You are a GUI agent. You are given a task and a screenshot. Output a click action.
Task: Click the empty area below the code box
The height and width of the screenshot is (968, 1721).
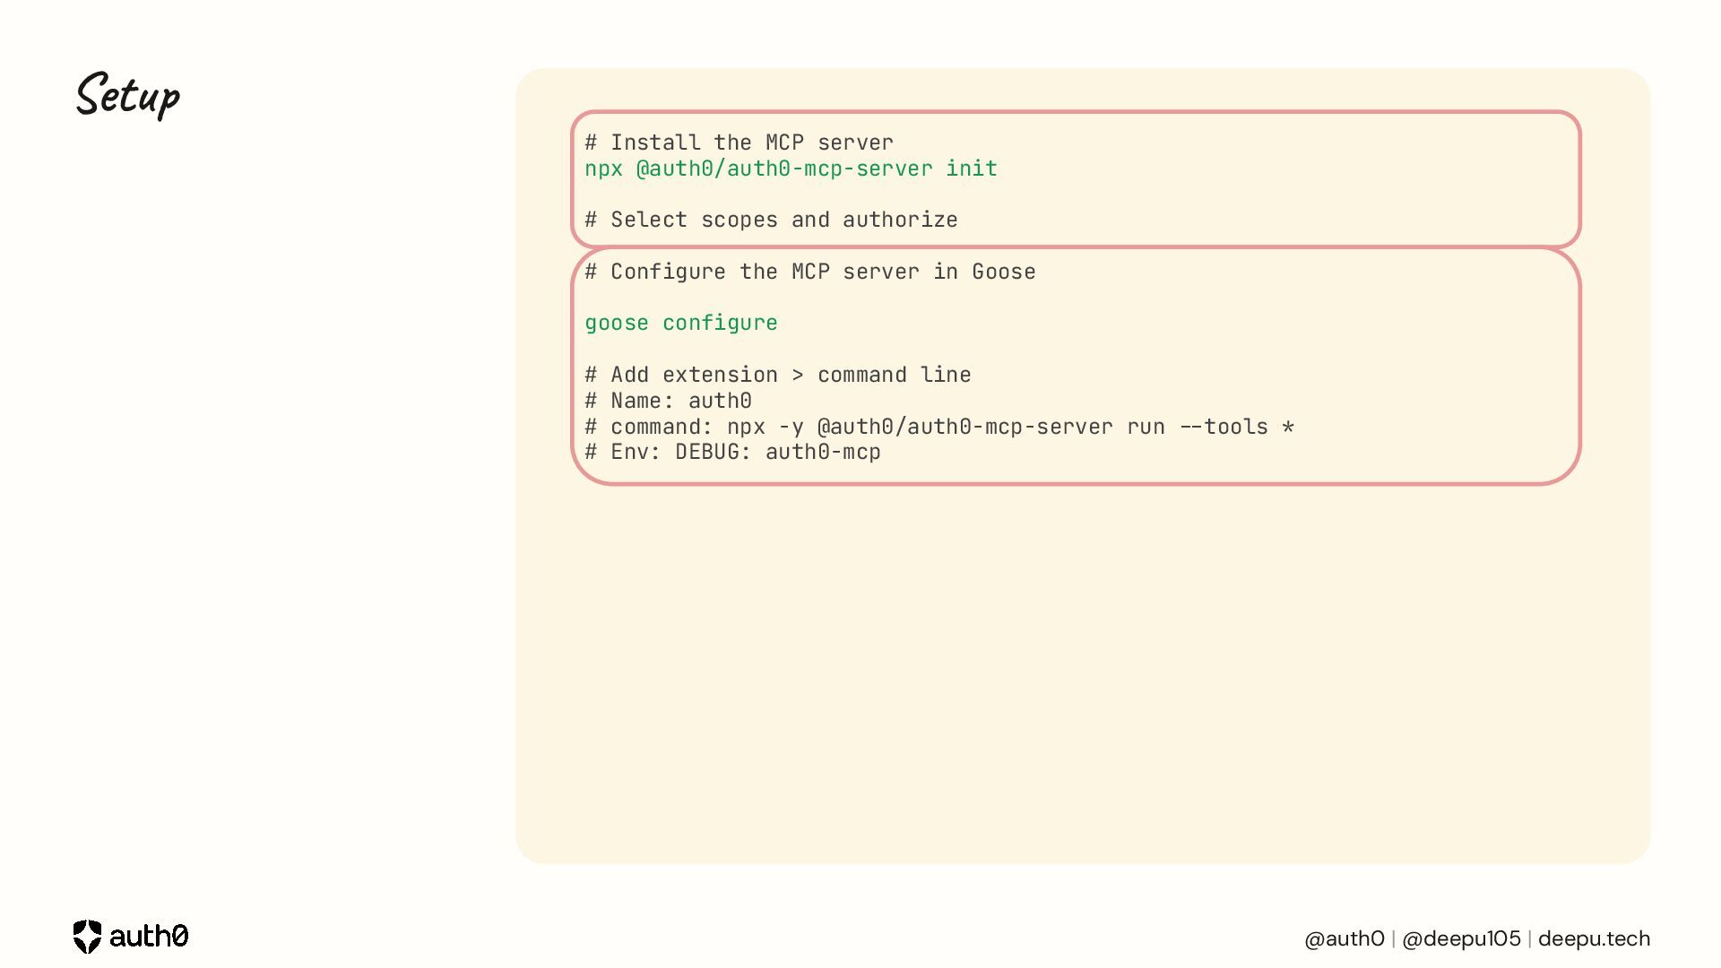tap(1082, 672)
